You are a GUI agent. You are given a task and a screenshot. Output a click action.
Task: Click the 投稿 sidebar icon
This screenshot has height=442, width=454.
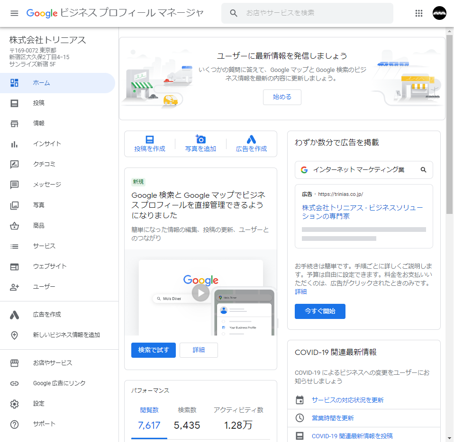(x=15, y=103)
